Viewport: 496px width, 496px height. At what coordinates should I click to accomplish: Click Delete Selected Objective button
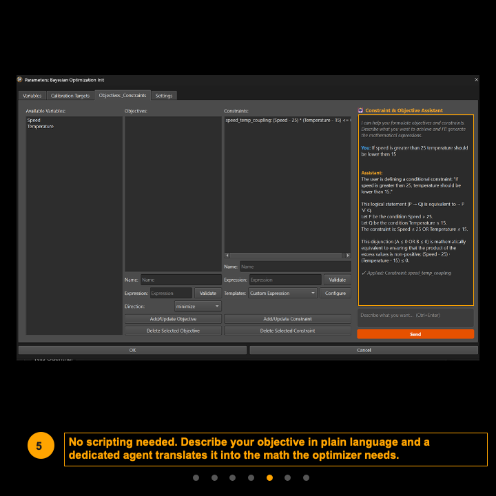173,331
